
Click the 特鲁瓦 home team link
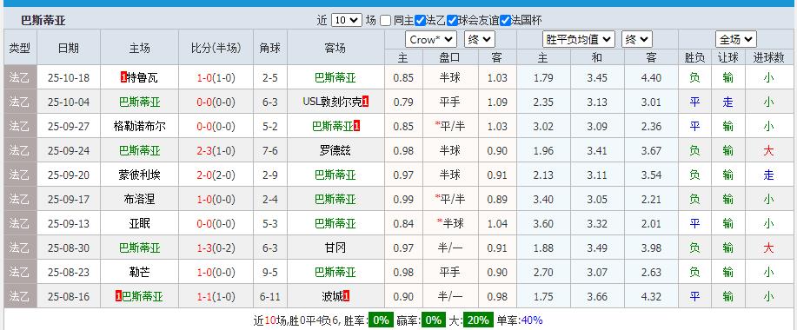(143, 77)
